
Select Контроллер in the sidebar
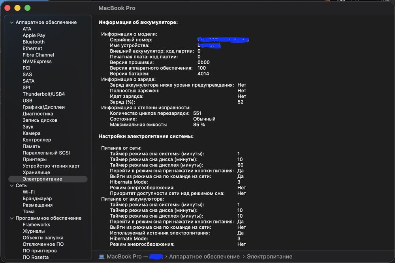(37, 140)
